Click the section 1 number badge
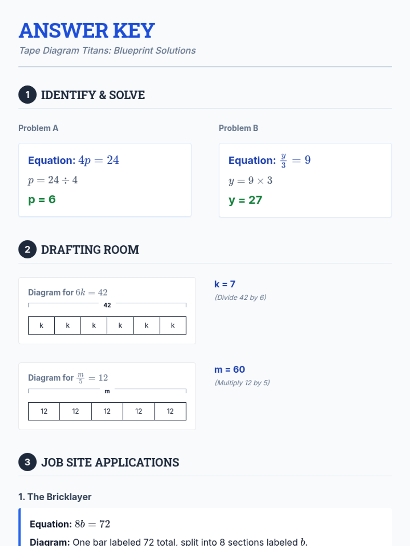 pyautogui.click(x=27, y=95)
